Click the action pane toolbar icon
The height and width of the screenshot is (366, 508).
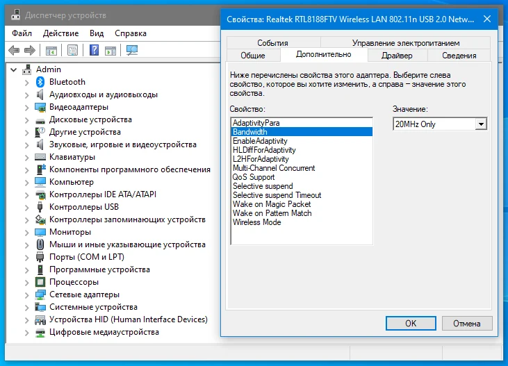110,50
